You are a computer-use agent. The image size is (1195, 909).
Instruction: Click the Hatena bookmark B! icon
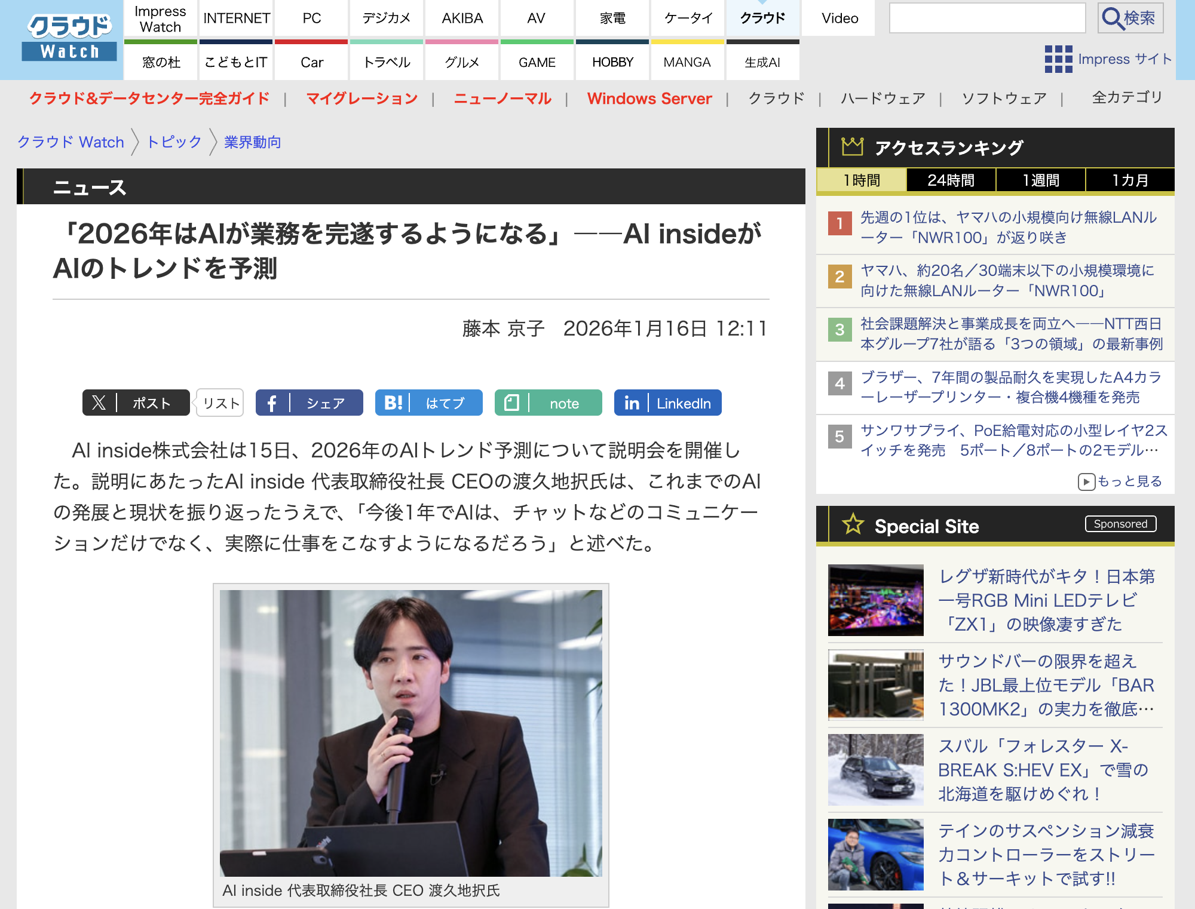(x=393, y=403)
